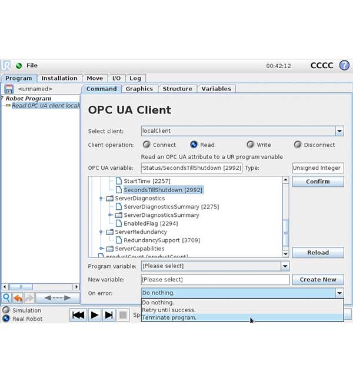
Task: Click the ServerDiagnostics folder icon
Action: 110,198
